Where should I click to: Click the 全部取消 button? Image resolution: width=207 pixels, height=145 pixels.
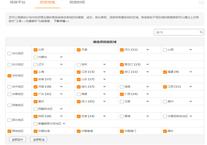tap(39, 139)
